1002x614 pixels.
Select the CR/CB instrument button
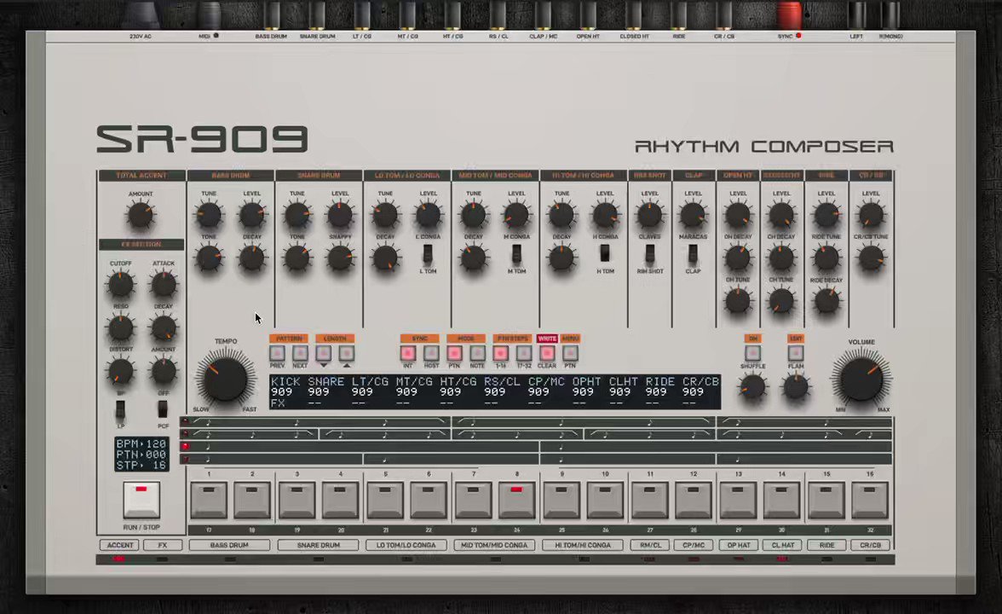pyautogui.click(x=871, y=545)
